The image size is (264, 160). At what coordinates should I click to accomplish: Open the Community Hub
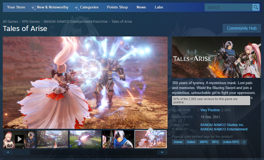(242, 28)
